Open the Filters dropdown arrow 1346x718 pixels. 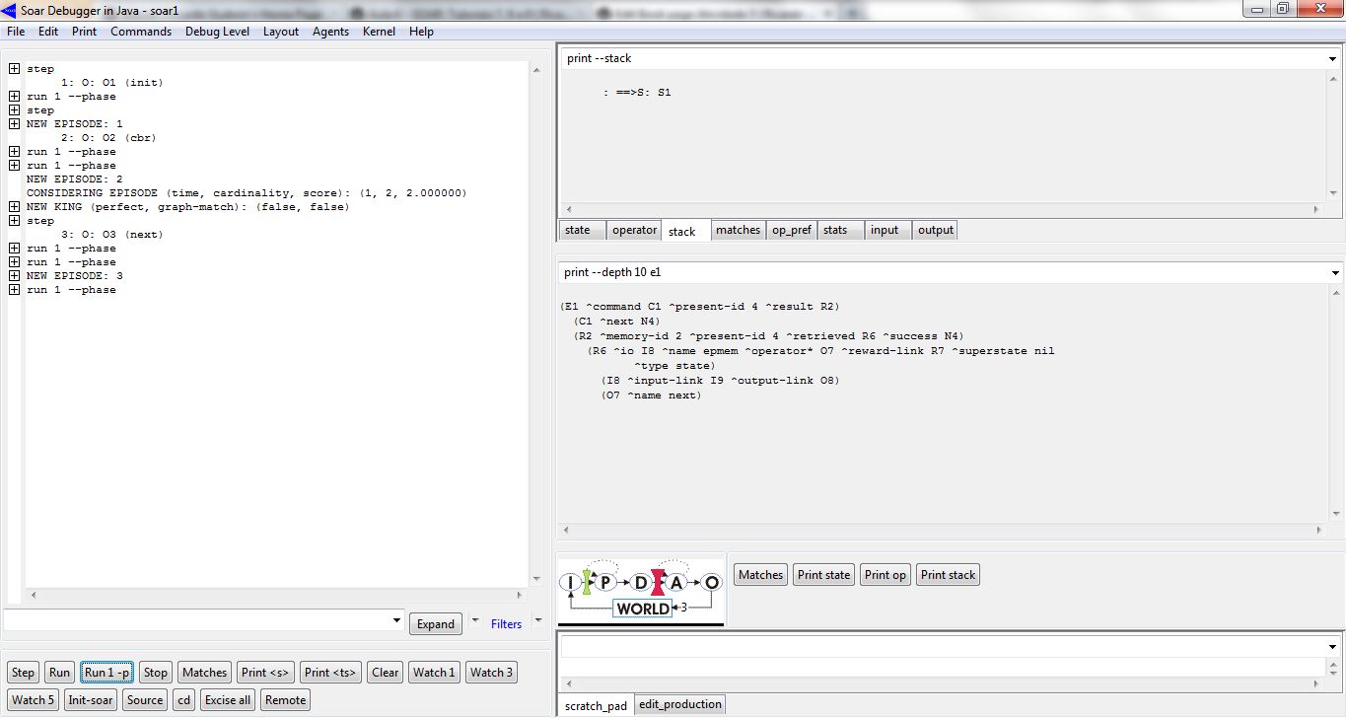pos(538,622)
